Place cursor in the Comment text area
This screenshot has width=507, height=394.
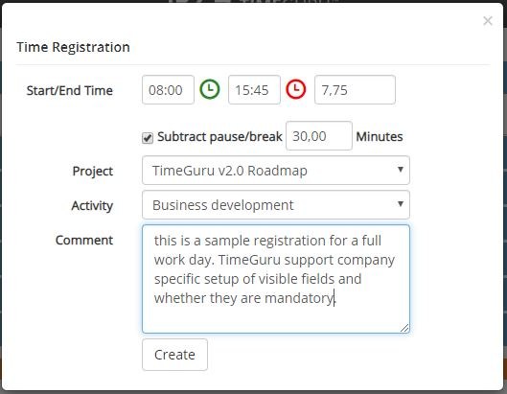coord(276,279)
